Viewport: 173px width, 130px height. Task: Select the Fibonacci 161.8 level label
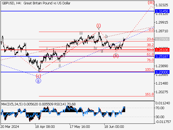pyautogui.click(x=149, y=94)
